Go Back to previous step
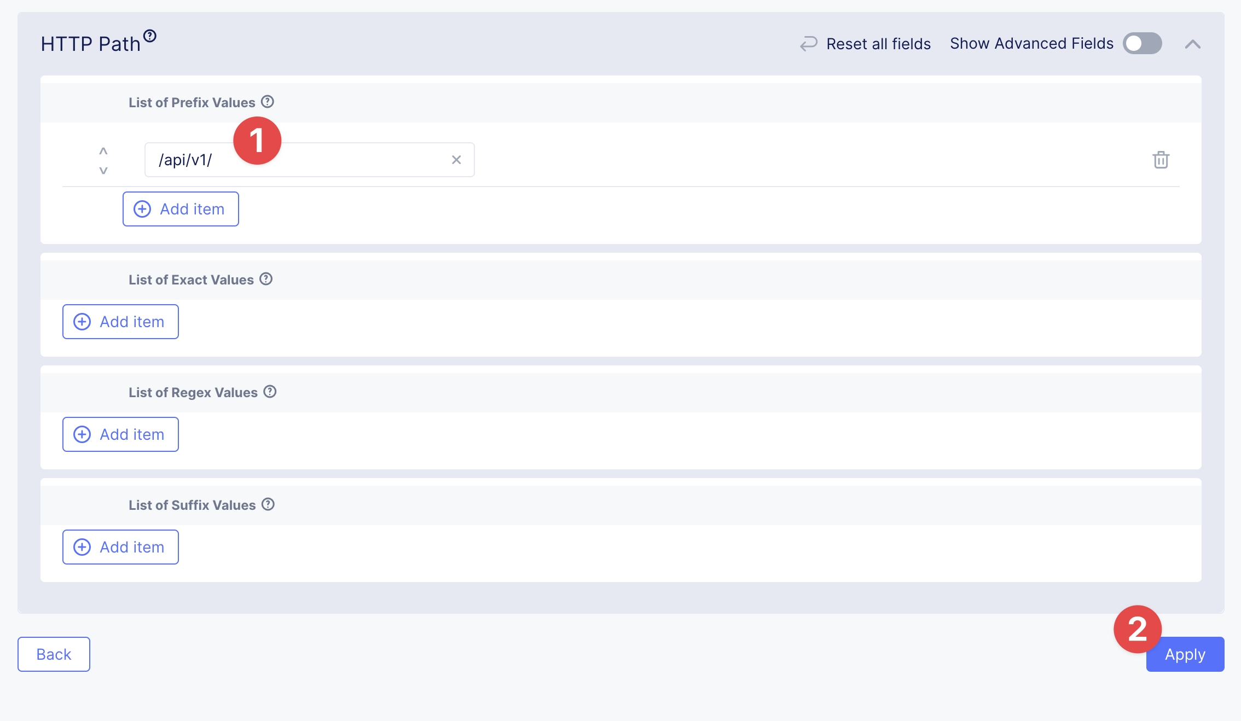 [x=54, y=654]
